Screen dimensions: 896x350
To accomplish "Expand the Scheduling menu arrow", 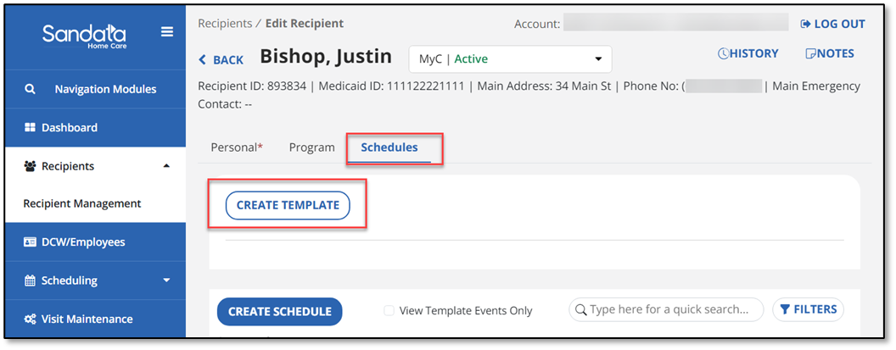I will [x=166, y=281].
